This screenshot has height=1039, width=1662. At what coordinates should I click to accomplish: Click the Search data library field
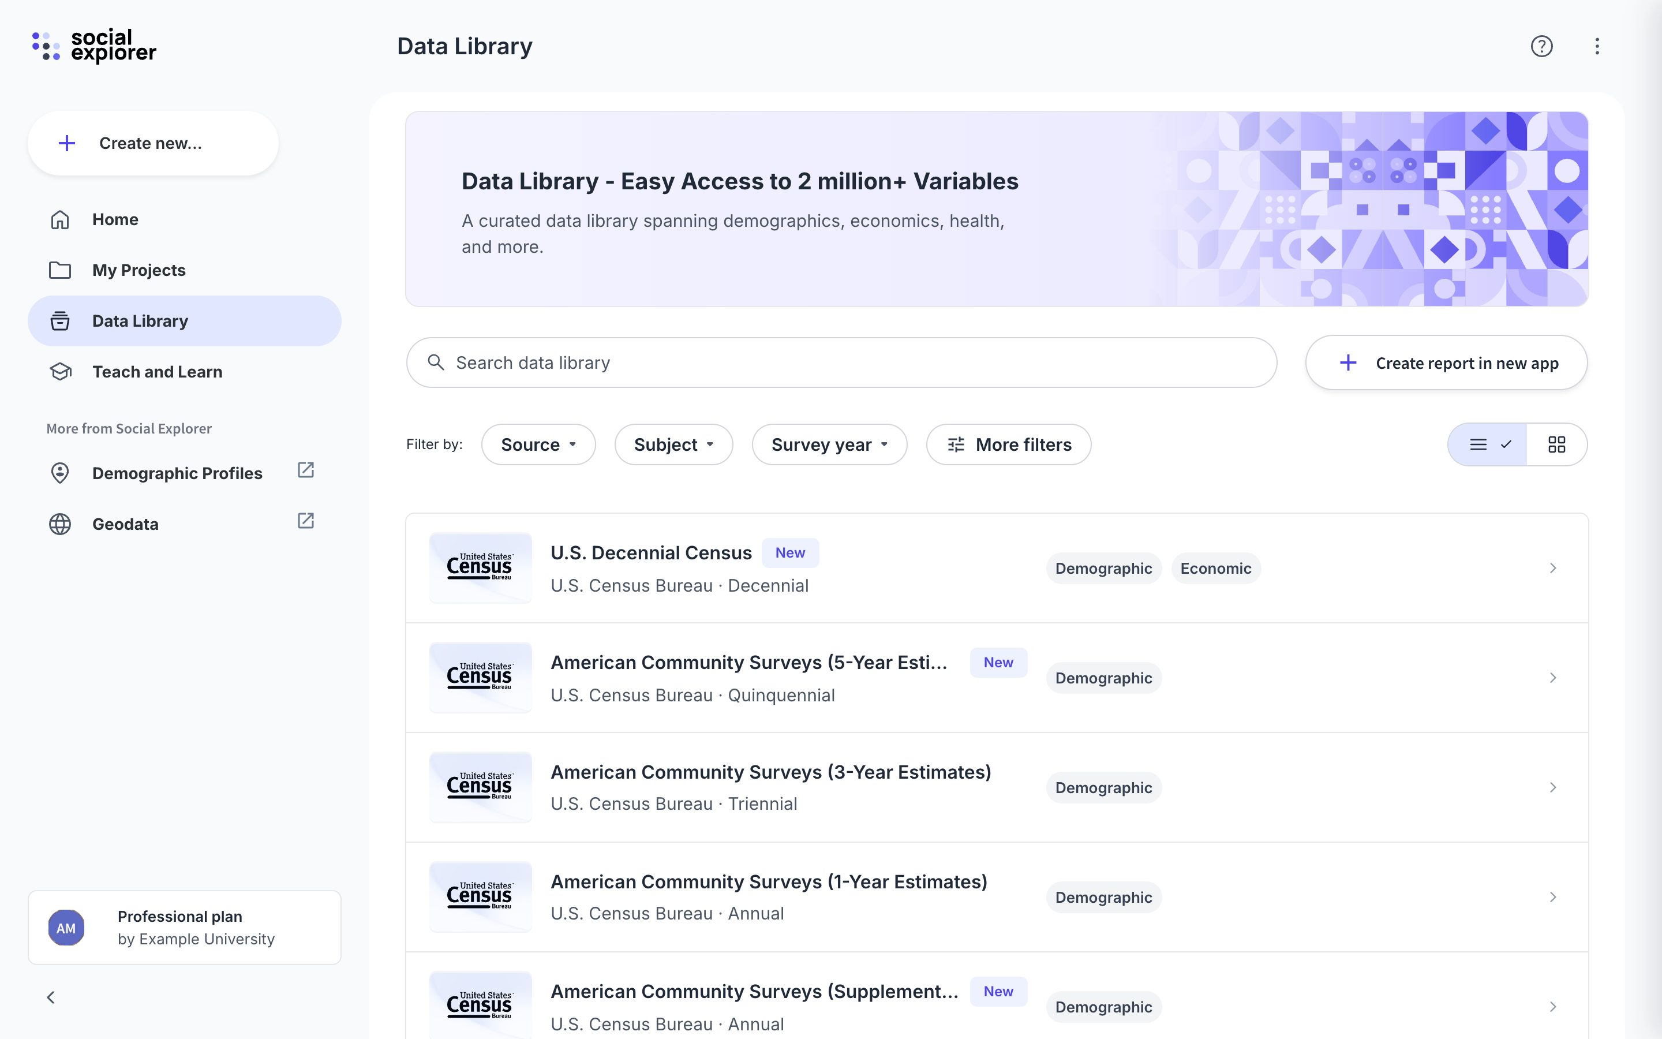pyautogui.click(x=841, y=362)
